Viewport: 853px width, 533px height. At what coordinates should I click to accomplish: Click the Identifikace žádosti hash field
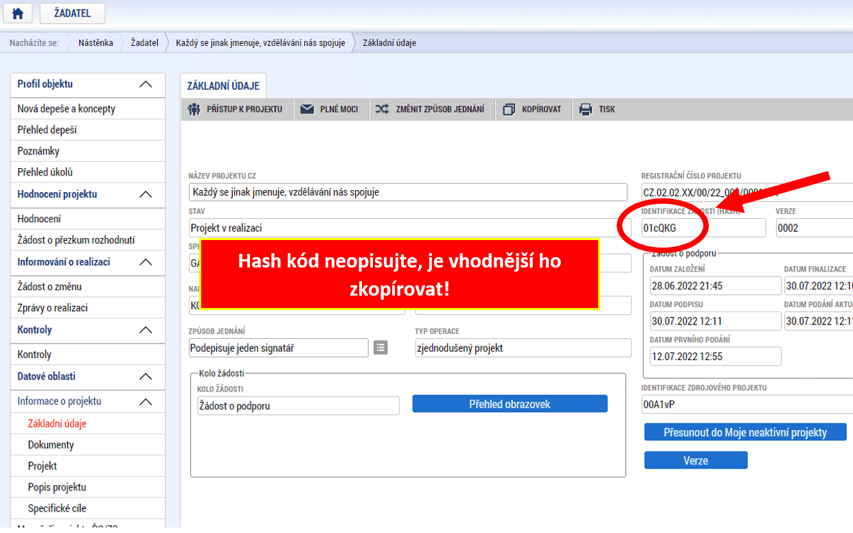[x=703, y=228]
